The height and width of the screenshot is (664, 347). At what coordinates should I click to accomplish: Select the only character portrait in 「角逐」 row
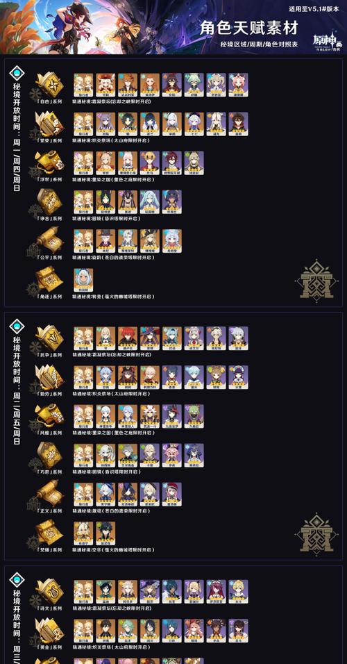[x=83, y=280]
